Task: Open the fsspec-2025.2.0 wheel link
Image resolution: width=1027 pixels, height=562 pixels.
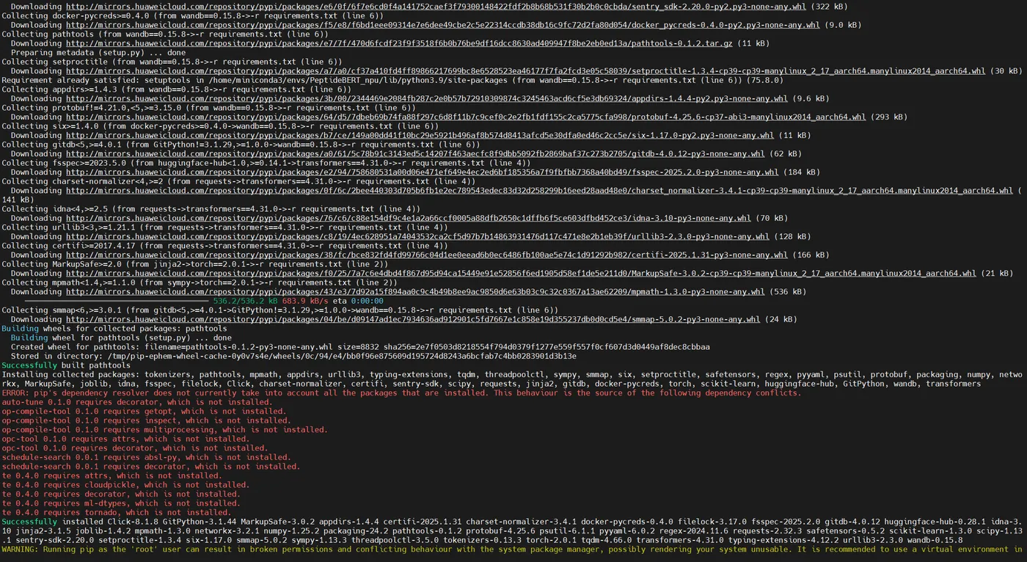Action: [422, 172]
